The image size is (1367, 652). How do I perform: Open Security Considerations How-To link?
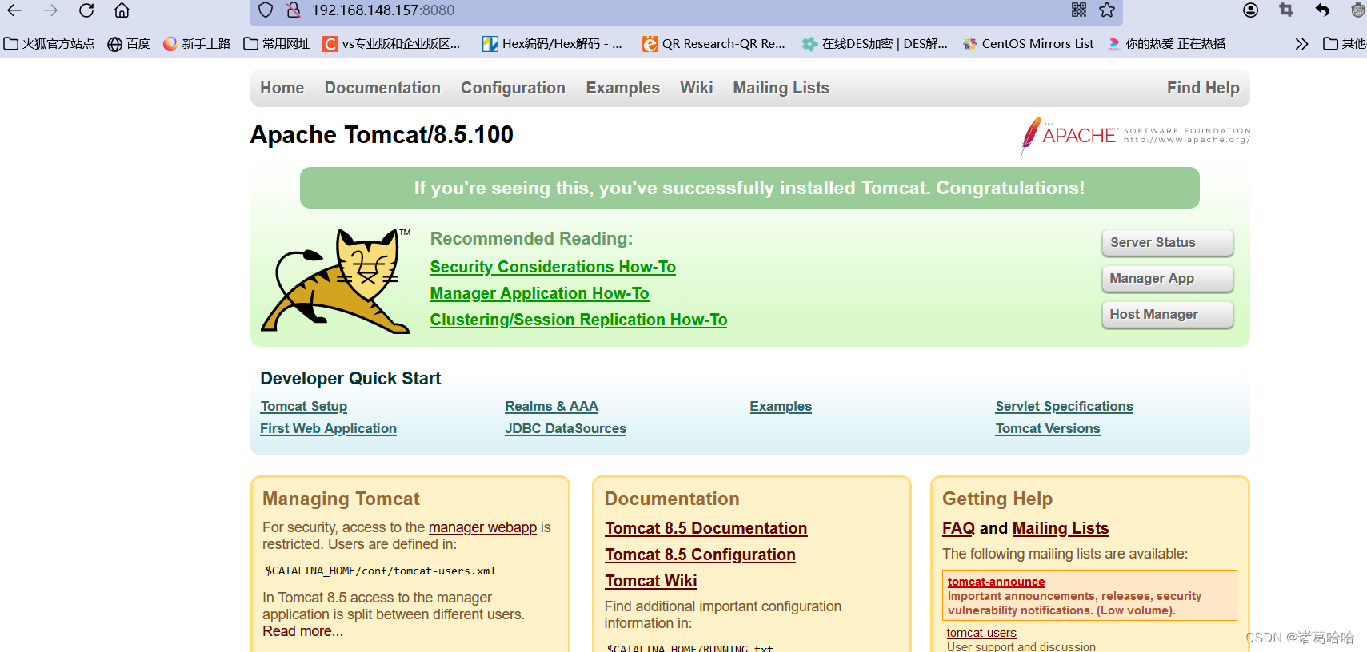coord(553,267)
